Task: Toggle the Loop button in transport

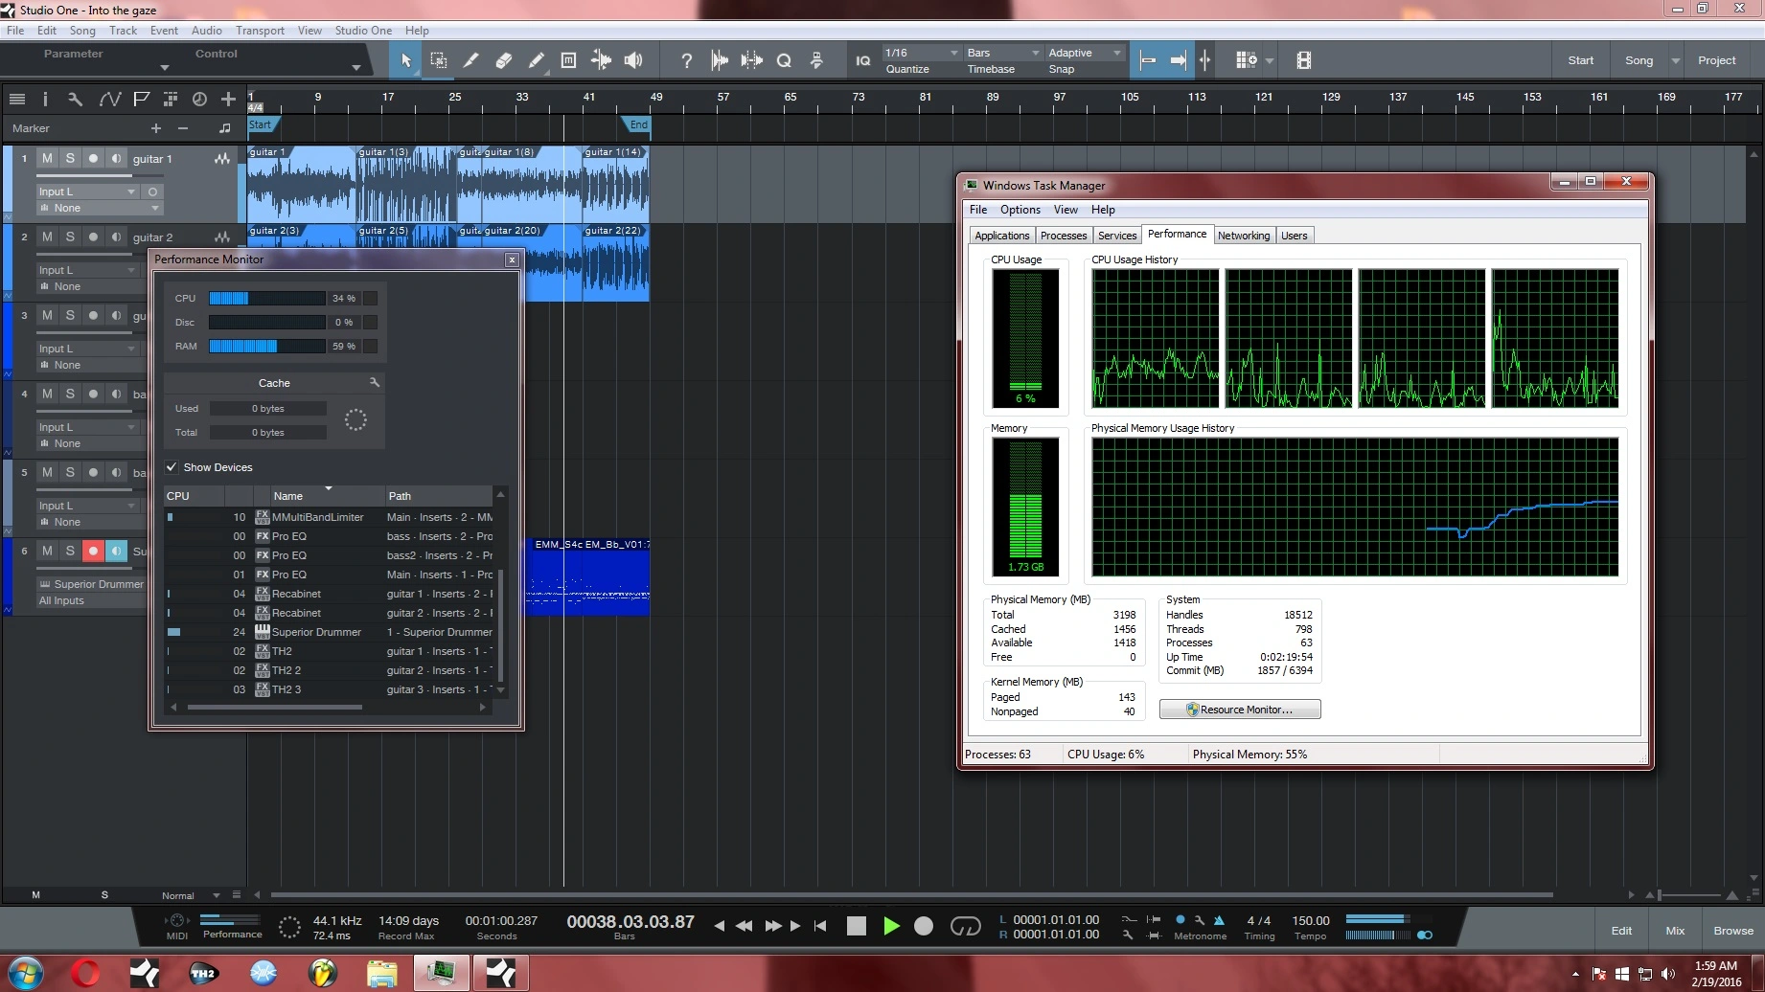Action: 965,926
